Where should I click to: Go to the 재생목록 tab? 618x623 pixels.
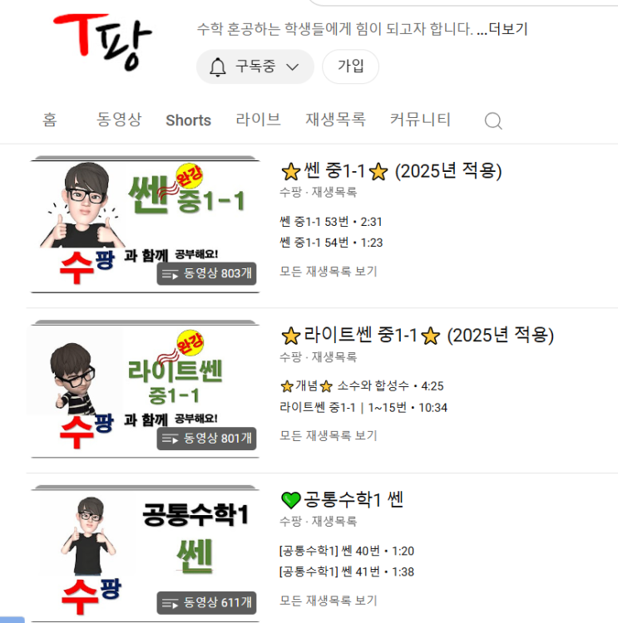(x=335, y=120)
